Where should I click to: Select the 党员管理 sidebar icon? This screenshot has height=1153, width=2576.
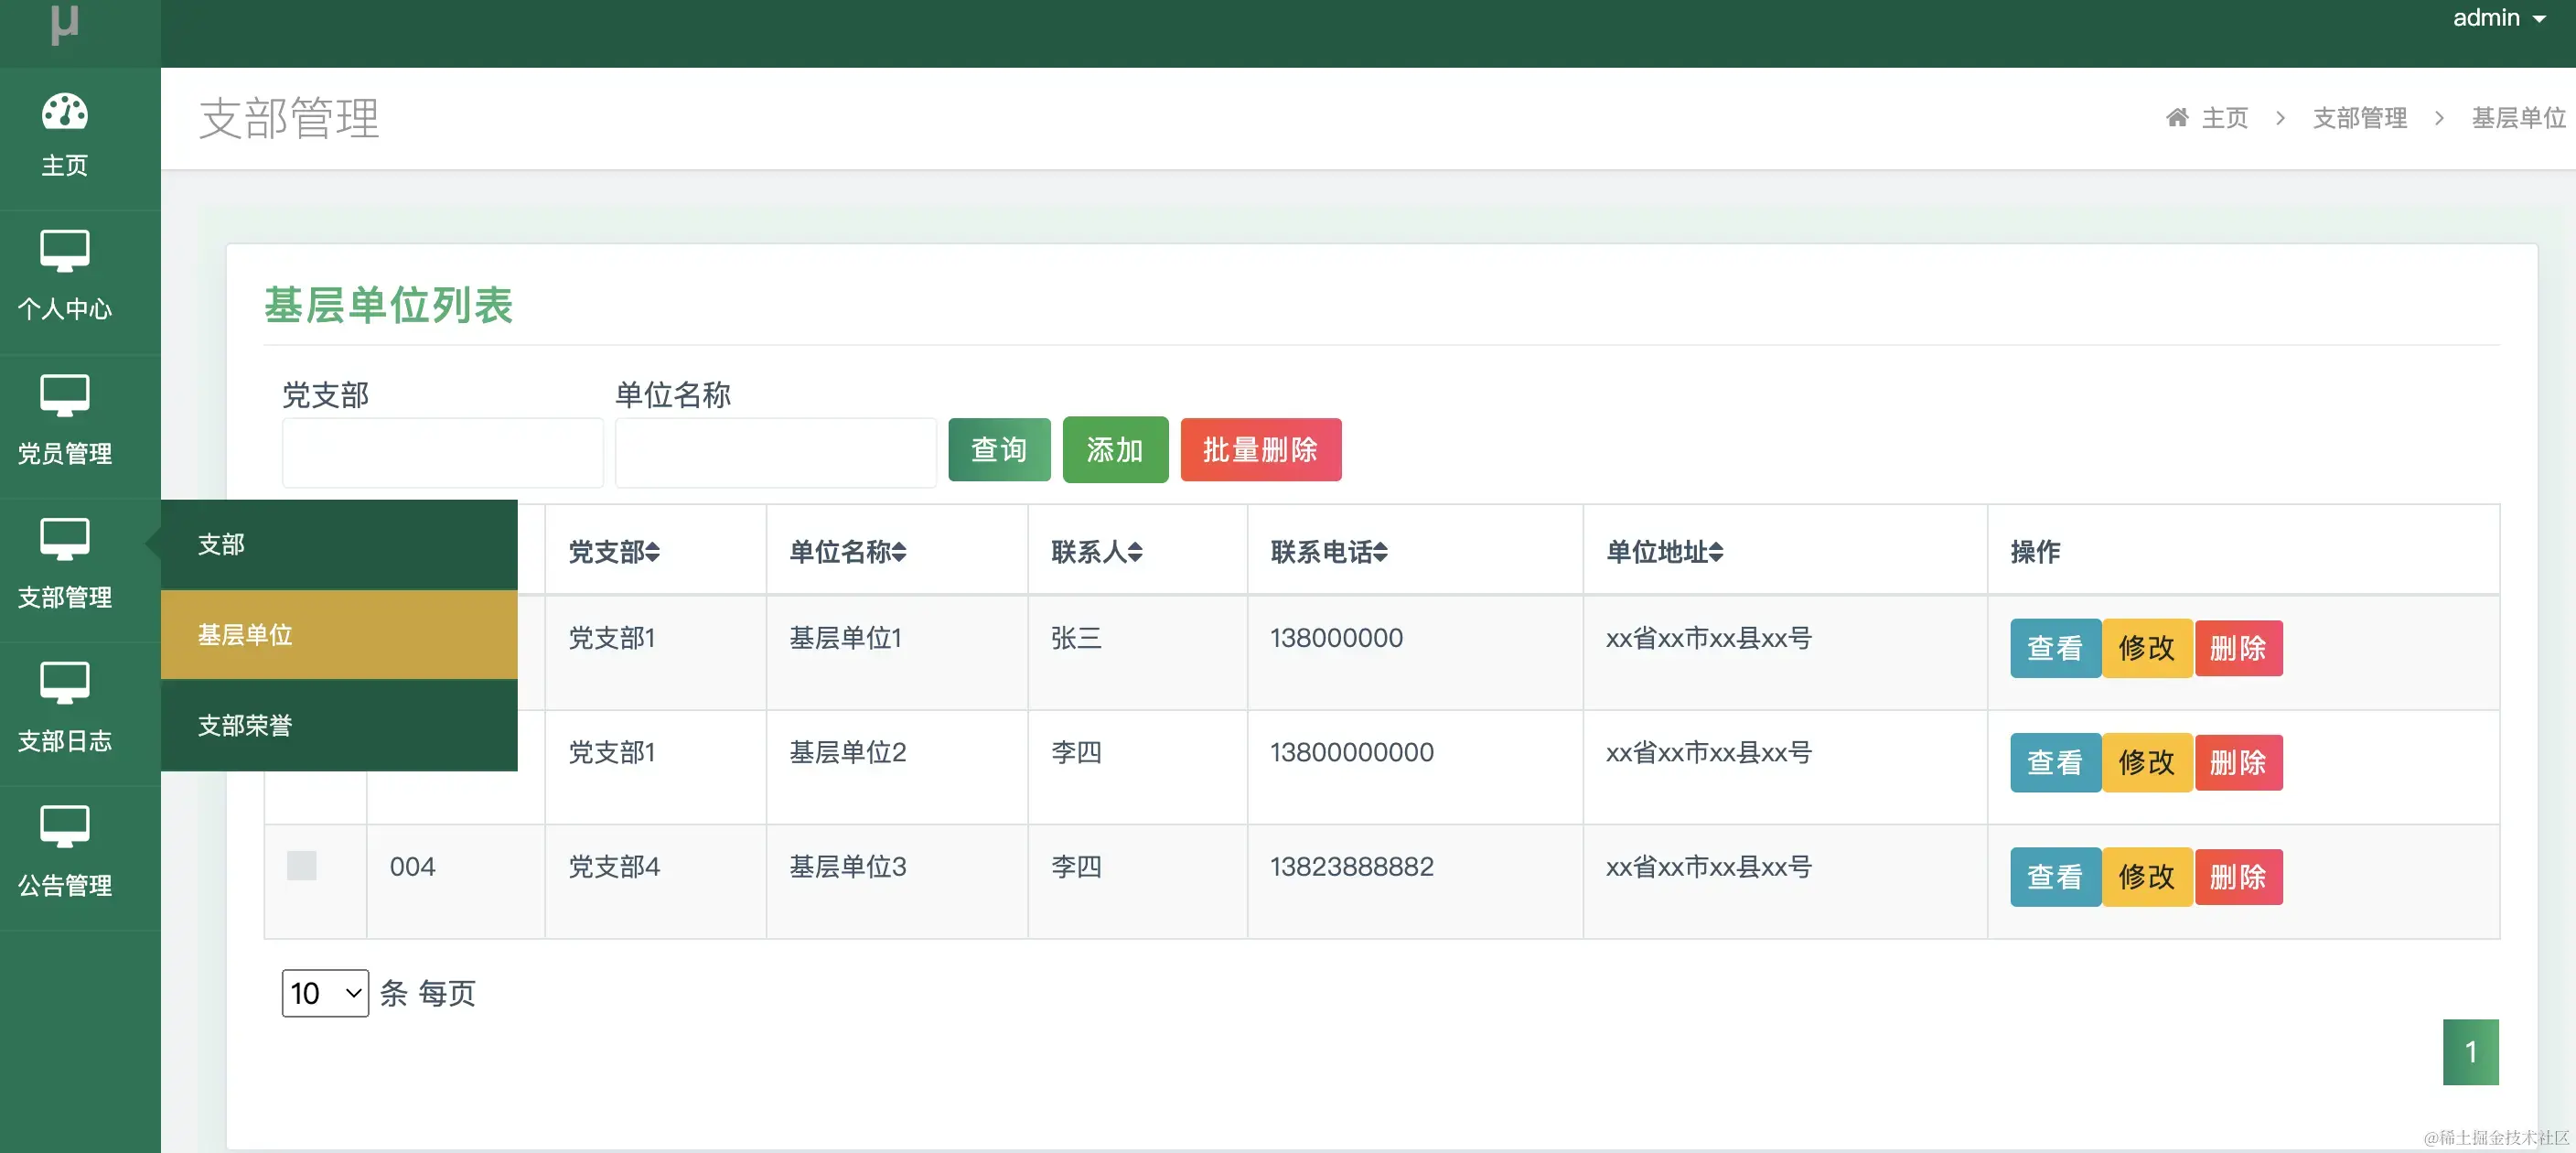64,397
